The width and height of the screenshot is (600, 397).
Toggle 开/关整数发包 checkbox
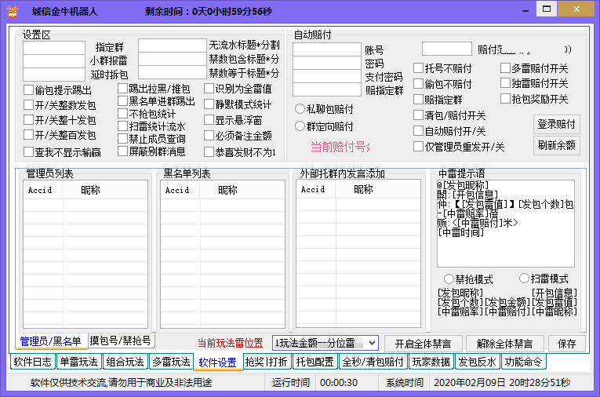29,105
